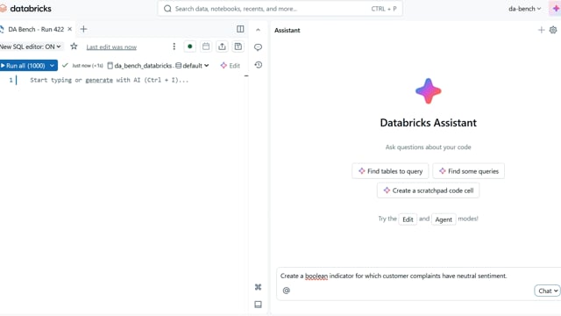Open the Chat mode dropdown

(x=547, y=291)
